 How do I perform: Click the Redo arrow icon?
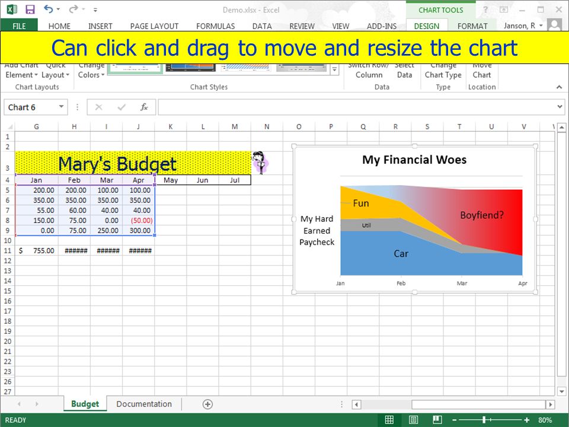pyautogui.click(x=73, y=9)
